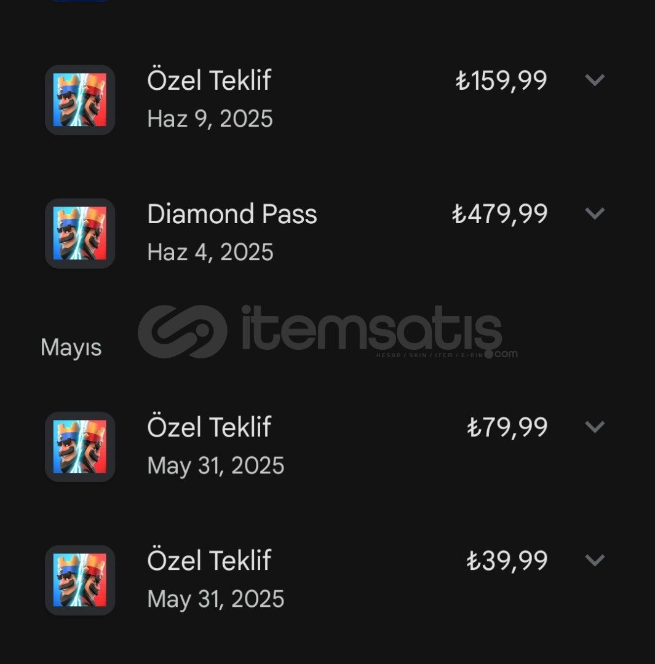The height and width of the screenshot is (664, 655).
Task: Tap the ₺39,99 price amount
Action: click(x=507, y=561)
